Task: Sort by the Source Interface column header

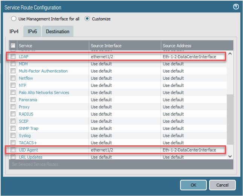Action: point(106,46)
